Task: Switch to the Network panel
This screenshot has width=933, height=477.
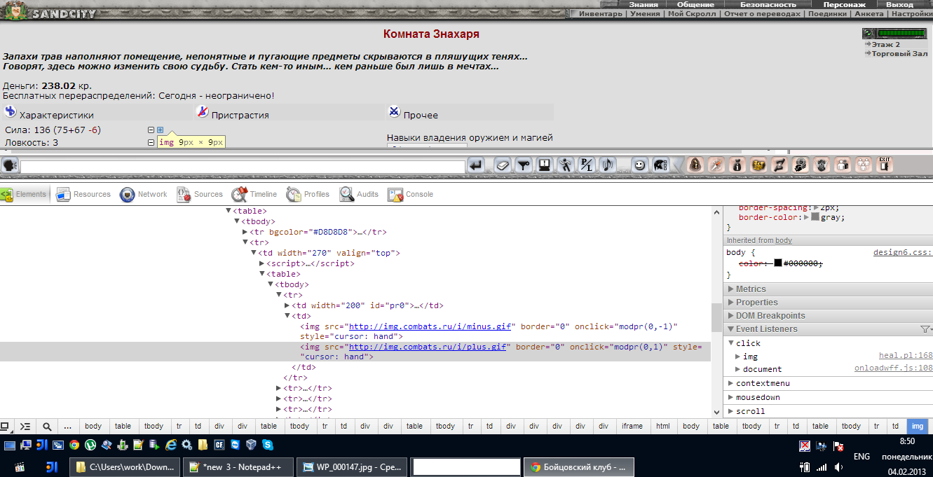Action: (x=144, y=194)
